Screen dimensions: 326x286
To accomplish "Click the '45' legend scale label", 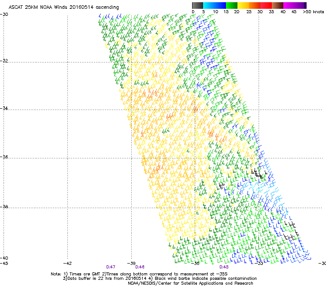I will (x=294, y=12).
